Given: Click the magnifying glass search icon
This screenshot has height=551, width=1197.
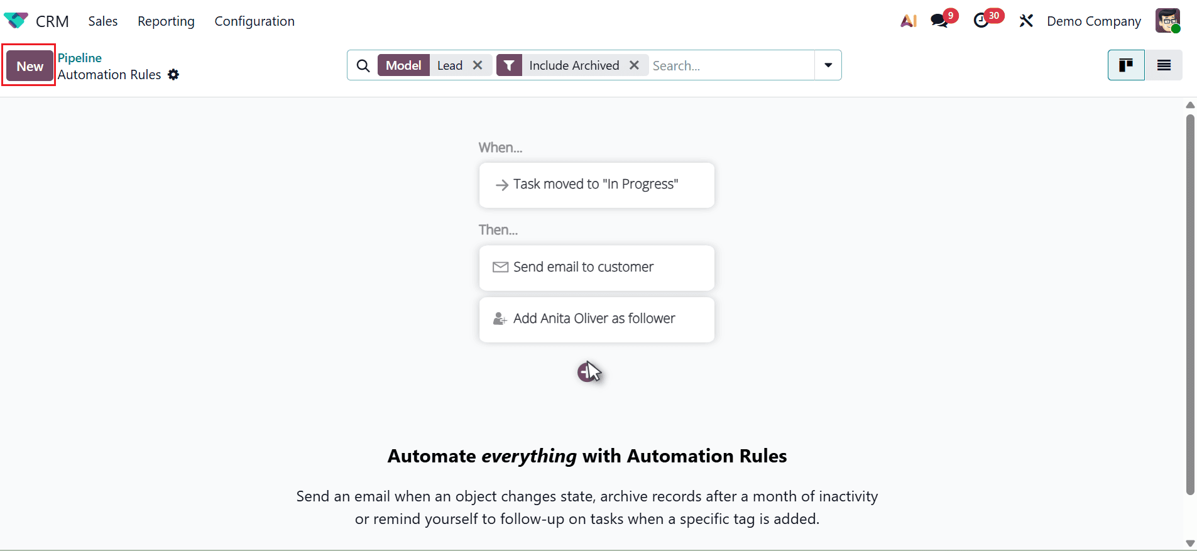Looking at the screenshot, I should pyautogui.click(x=363, y=65).
